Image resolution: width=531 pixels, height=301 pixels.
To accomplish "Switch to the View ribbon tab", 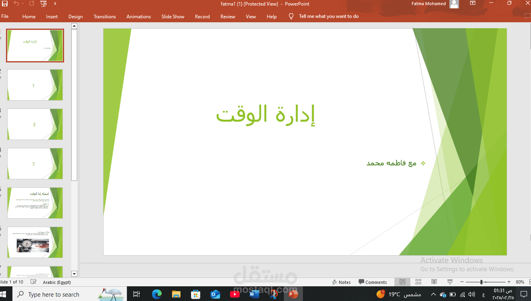I will [x=251, y=16].
